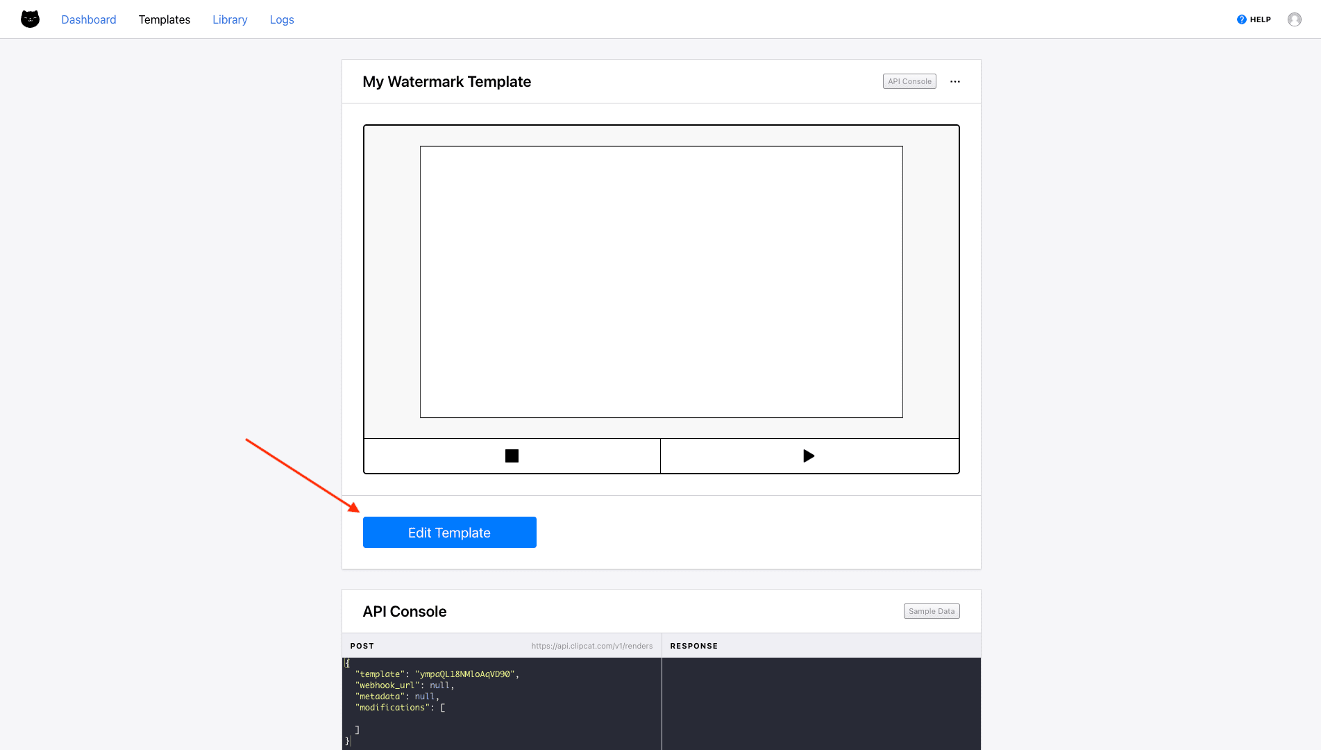1321x750 pixels.
Task: Open the Library section
Action: coord(230,19)
